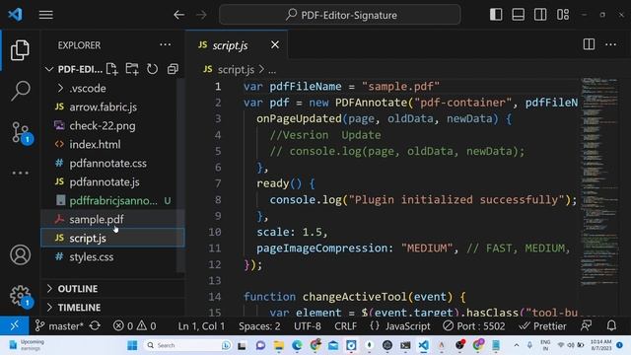The height and width of the screenshot is (355, 631).
Task: Open the Explorer view in activity bar
Action: point(20,50)
